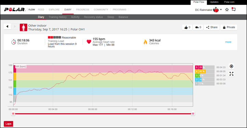
Task: Open notifications icon with red dot
Action: click(x=233, y=9)
